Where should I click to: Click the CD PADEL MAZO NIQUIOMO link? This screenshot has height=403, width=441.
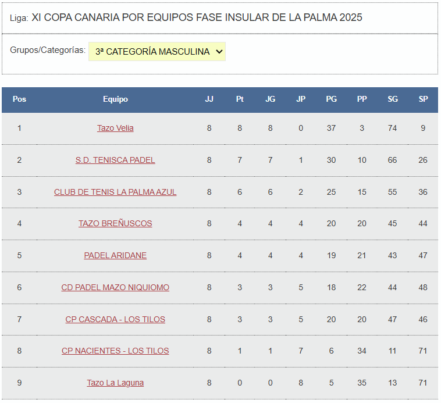(x=115, y=287)
